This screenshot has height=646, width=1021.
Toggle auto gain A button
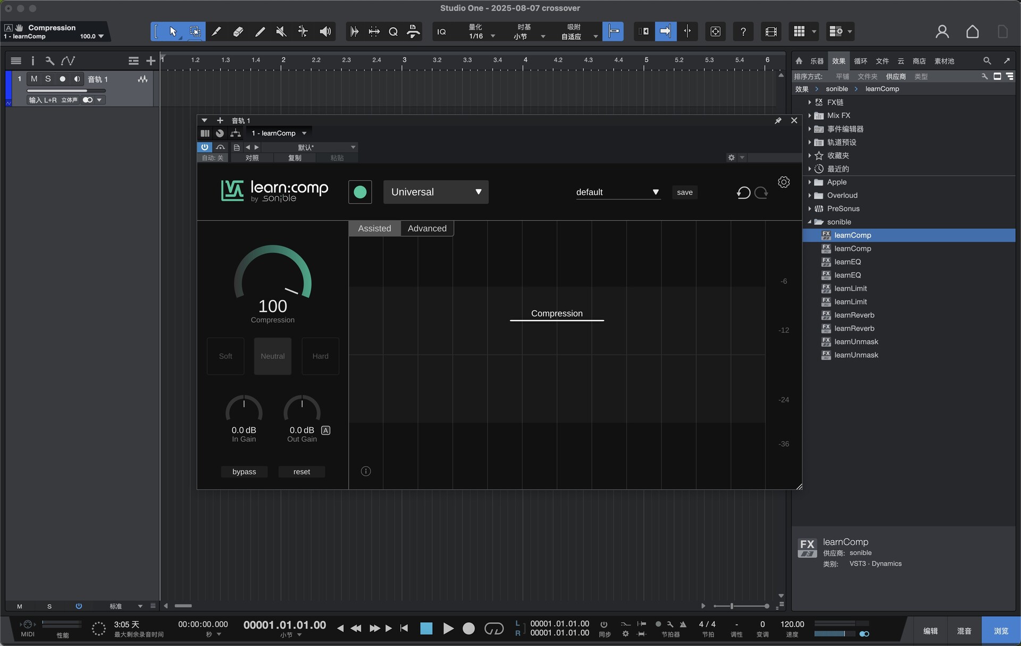(325, 430)
